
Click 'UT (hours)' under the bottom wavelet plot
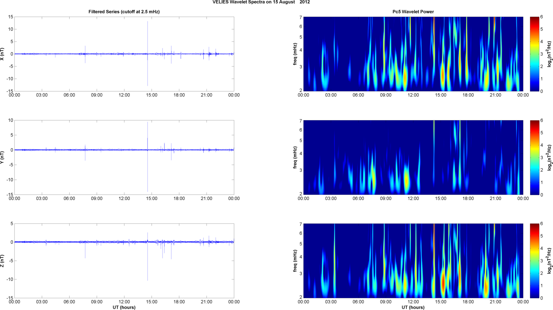pos(413,307)
